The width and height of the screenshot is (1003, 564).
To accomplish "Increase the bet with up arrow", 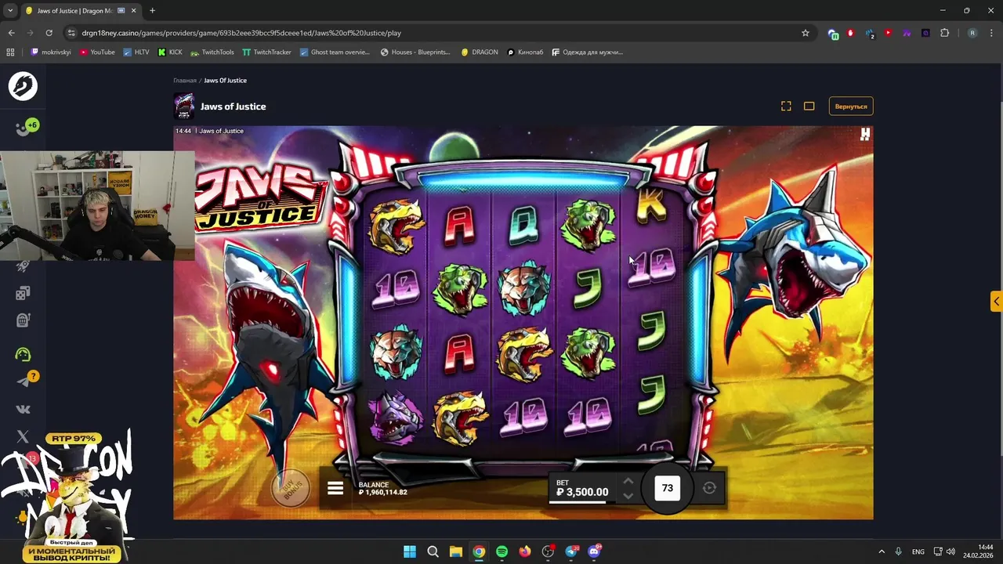I will click(x=628, y=481).
